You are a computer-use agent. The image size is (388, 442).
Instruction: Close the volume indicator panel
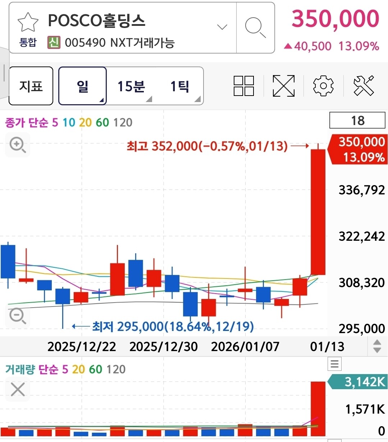18,390
